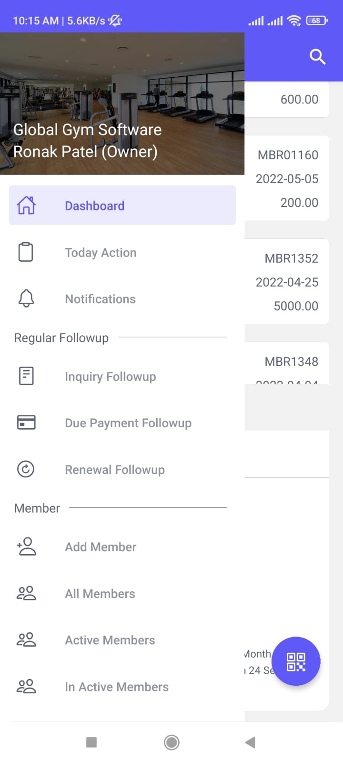Select Due Payment Followup
Image resolution: width=343 pixels, height=763 pixels.
[122, 423]
